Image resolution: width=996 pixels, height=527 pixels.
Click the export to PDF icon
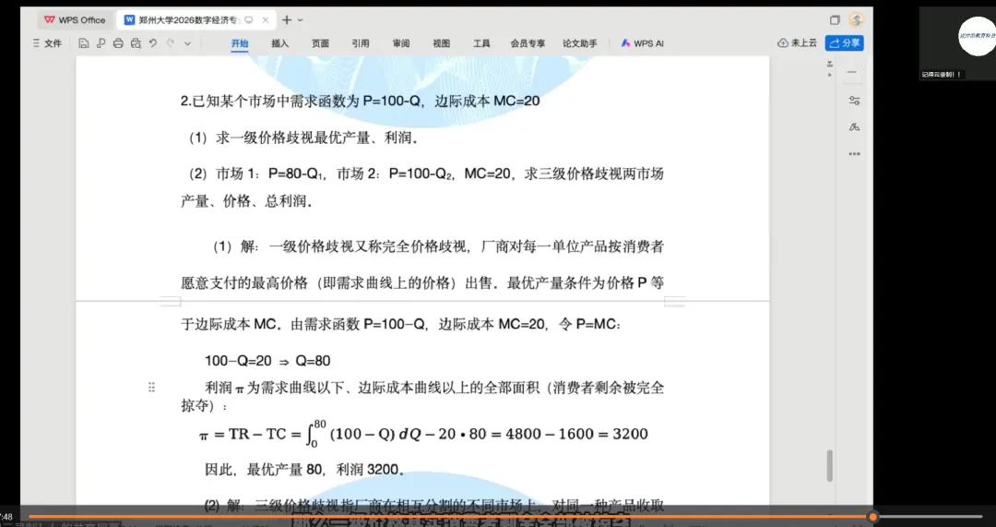click(x=101, y=43)
